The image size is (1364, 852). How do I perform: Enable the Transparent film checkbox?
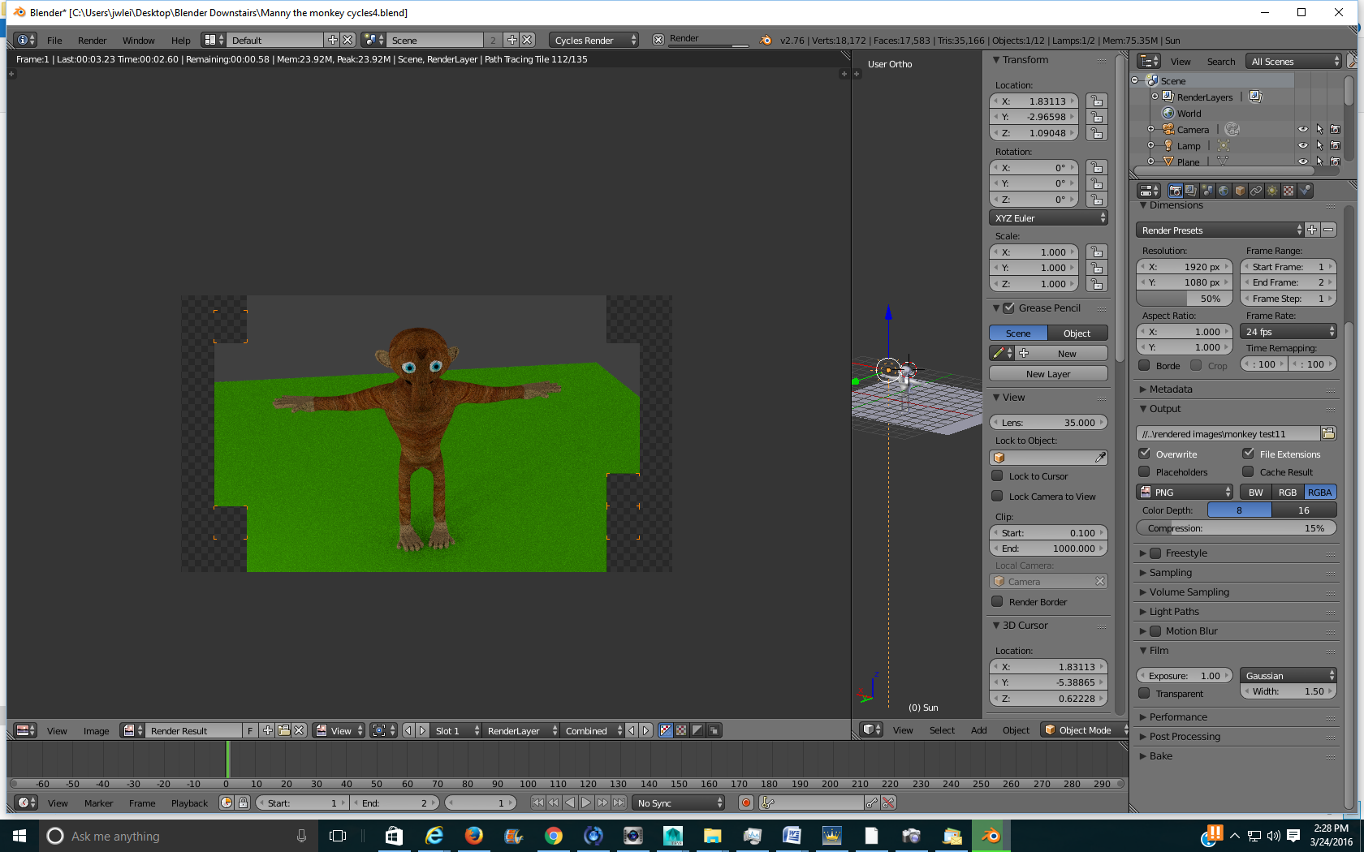[x=1144, y=694]
